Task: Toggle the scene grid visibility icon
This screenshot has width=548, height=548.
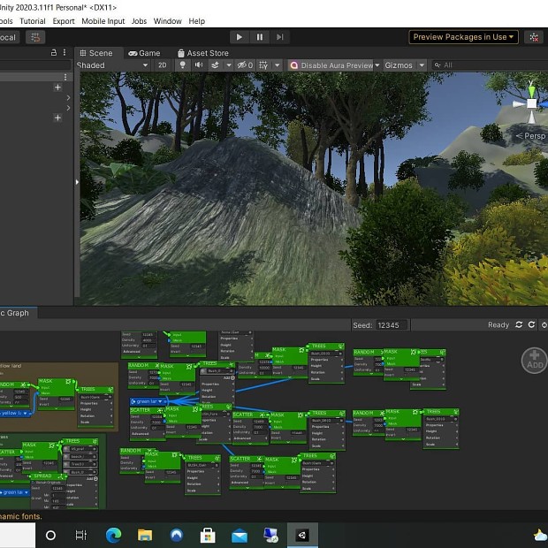Action: tap(263, 65)
